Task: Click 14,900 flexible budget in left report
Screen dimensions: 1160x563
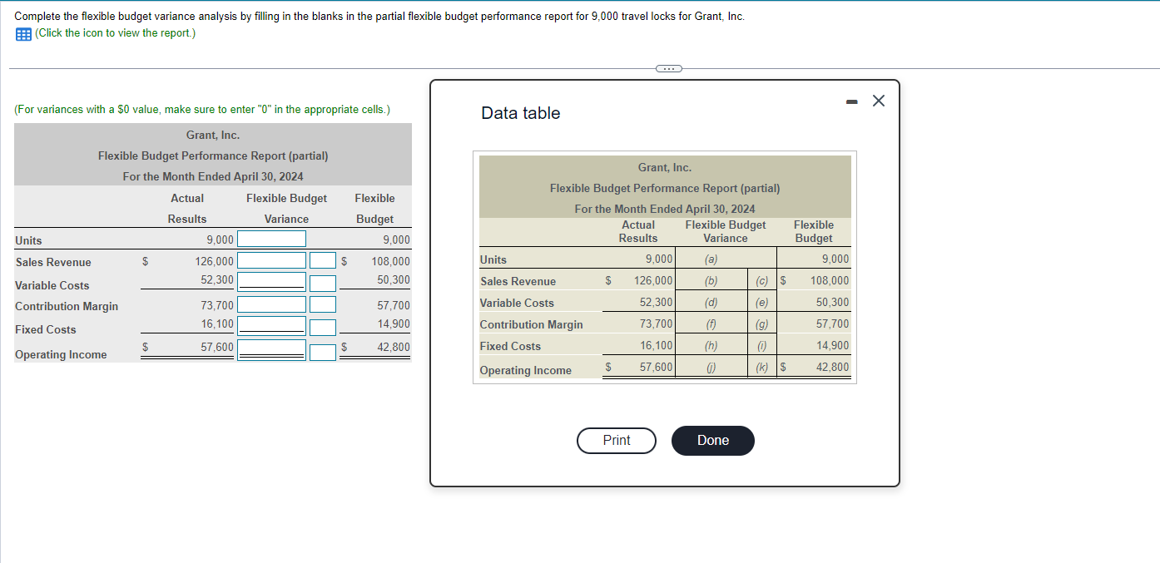Action: click(394, 324)
